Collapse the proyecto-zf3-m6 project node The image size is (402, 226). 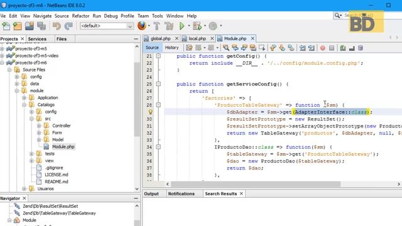point(2,63)
